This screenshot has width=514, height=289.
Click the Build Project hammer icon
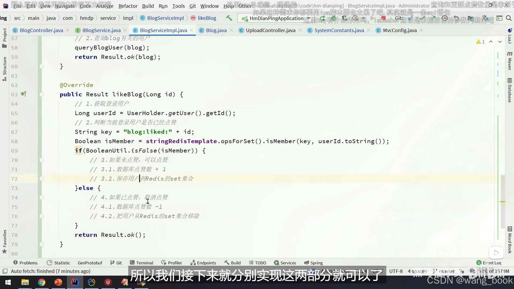click(x=229, y=18)
